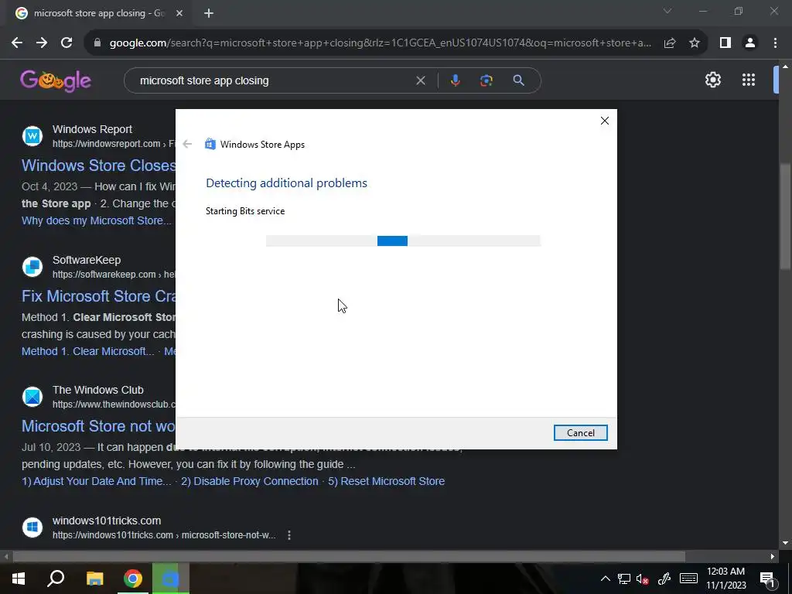The image size is (792, 594).
Task: Open the three-dot menu beside windows101tricks result
Action: 289,535
